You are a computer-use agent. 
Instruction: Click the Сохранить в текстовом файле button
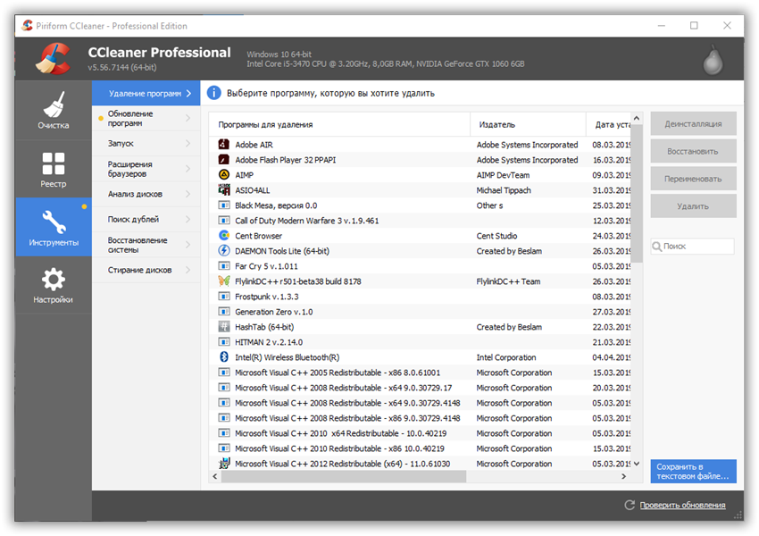coord(693,472)
